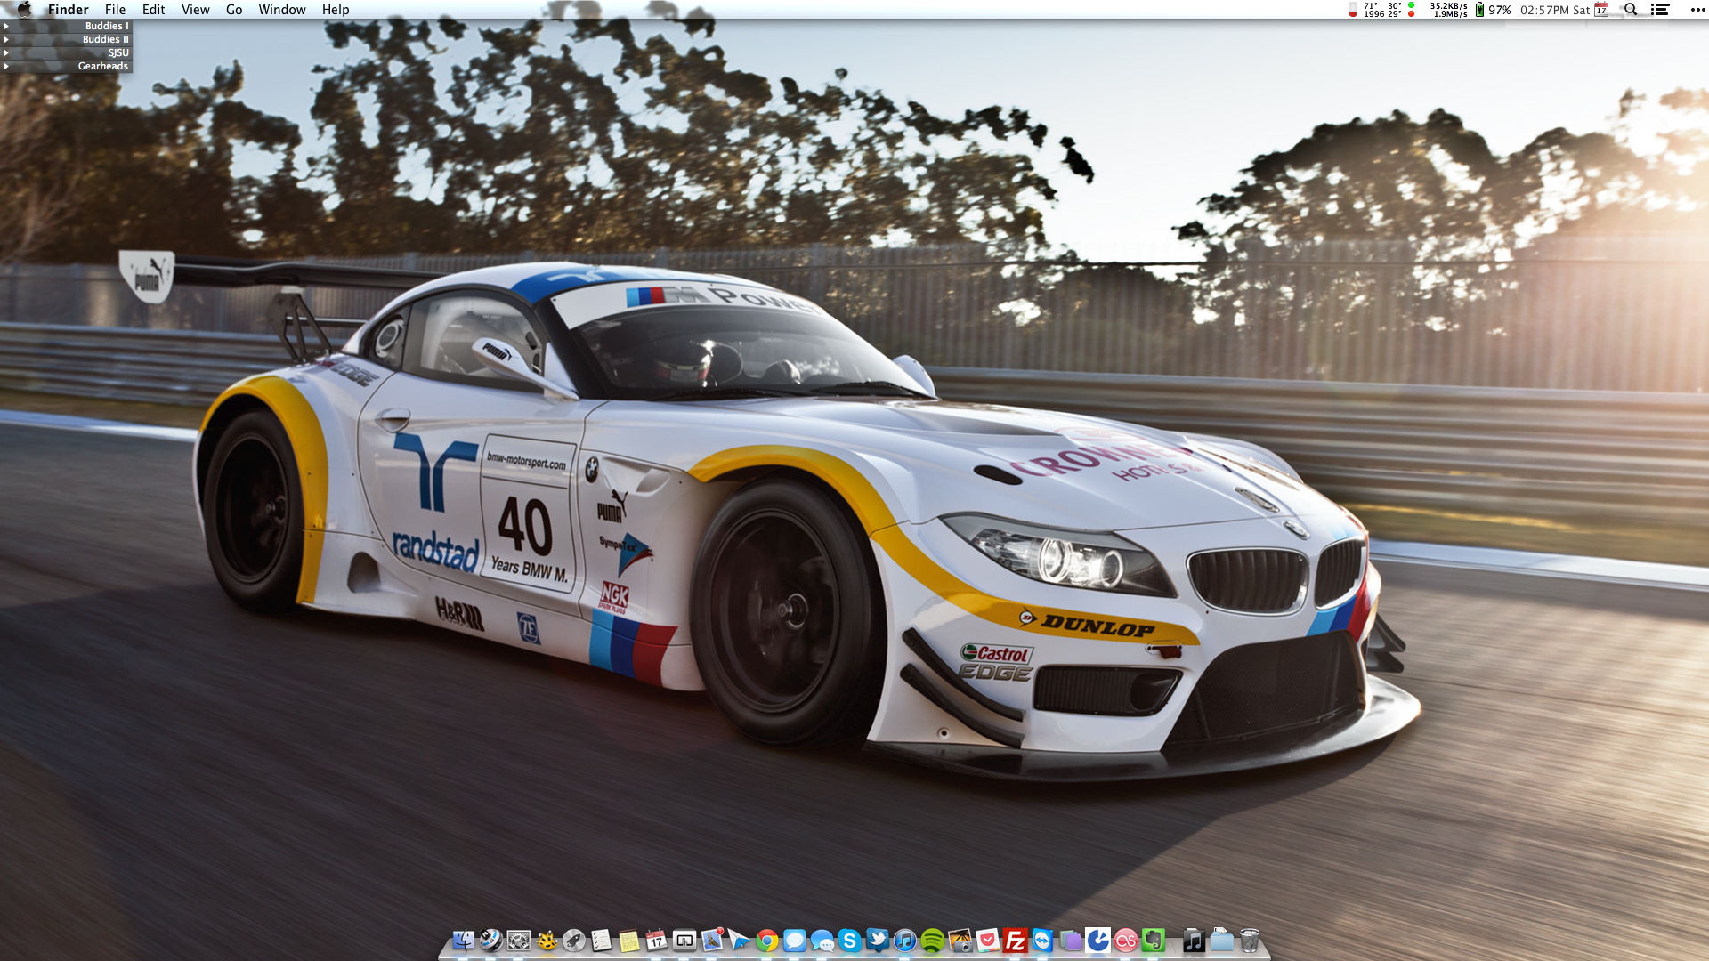Open Notification Center list icon
The height and width of the screenshot is (961, 1709).
[1660, 10]
